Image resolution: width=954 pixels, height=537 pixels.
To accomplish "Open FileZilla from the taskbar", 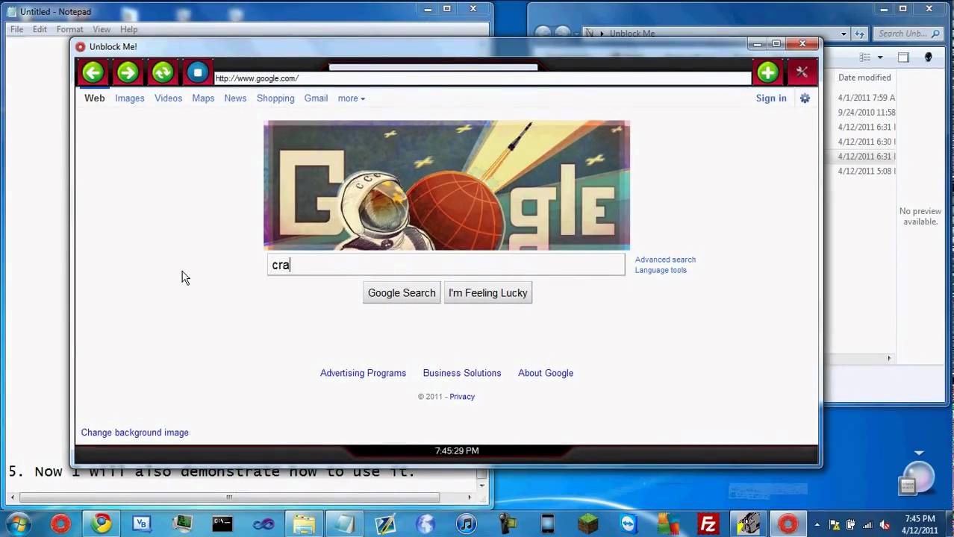I will point(708,524).
